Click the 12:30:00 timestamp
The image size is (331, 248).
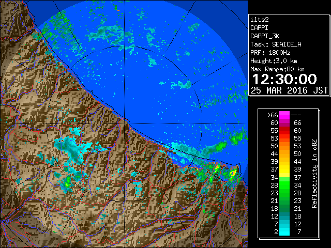(x=284, y=79)
